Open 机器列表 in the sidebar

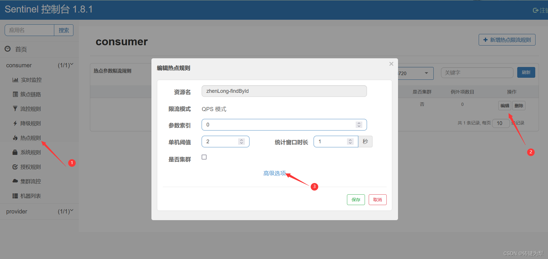pos(30,196)
